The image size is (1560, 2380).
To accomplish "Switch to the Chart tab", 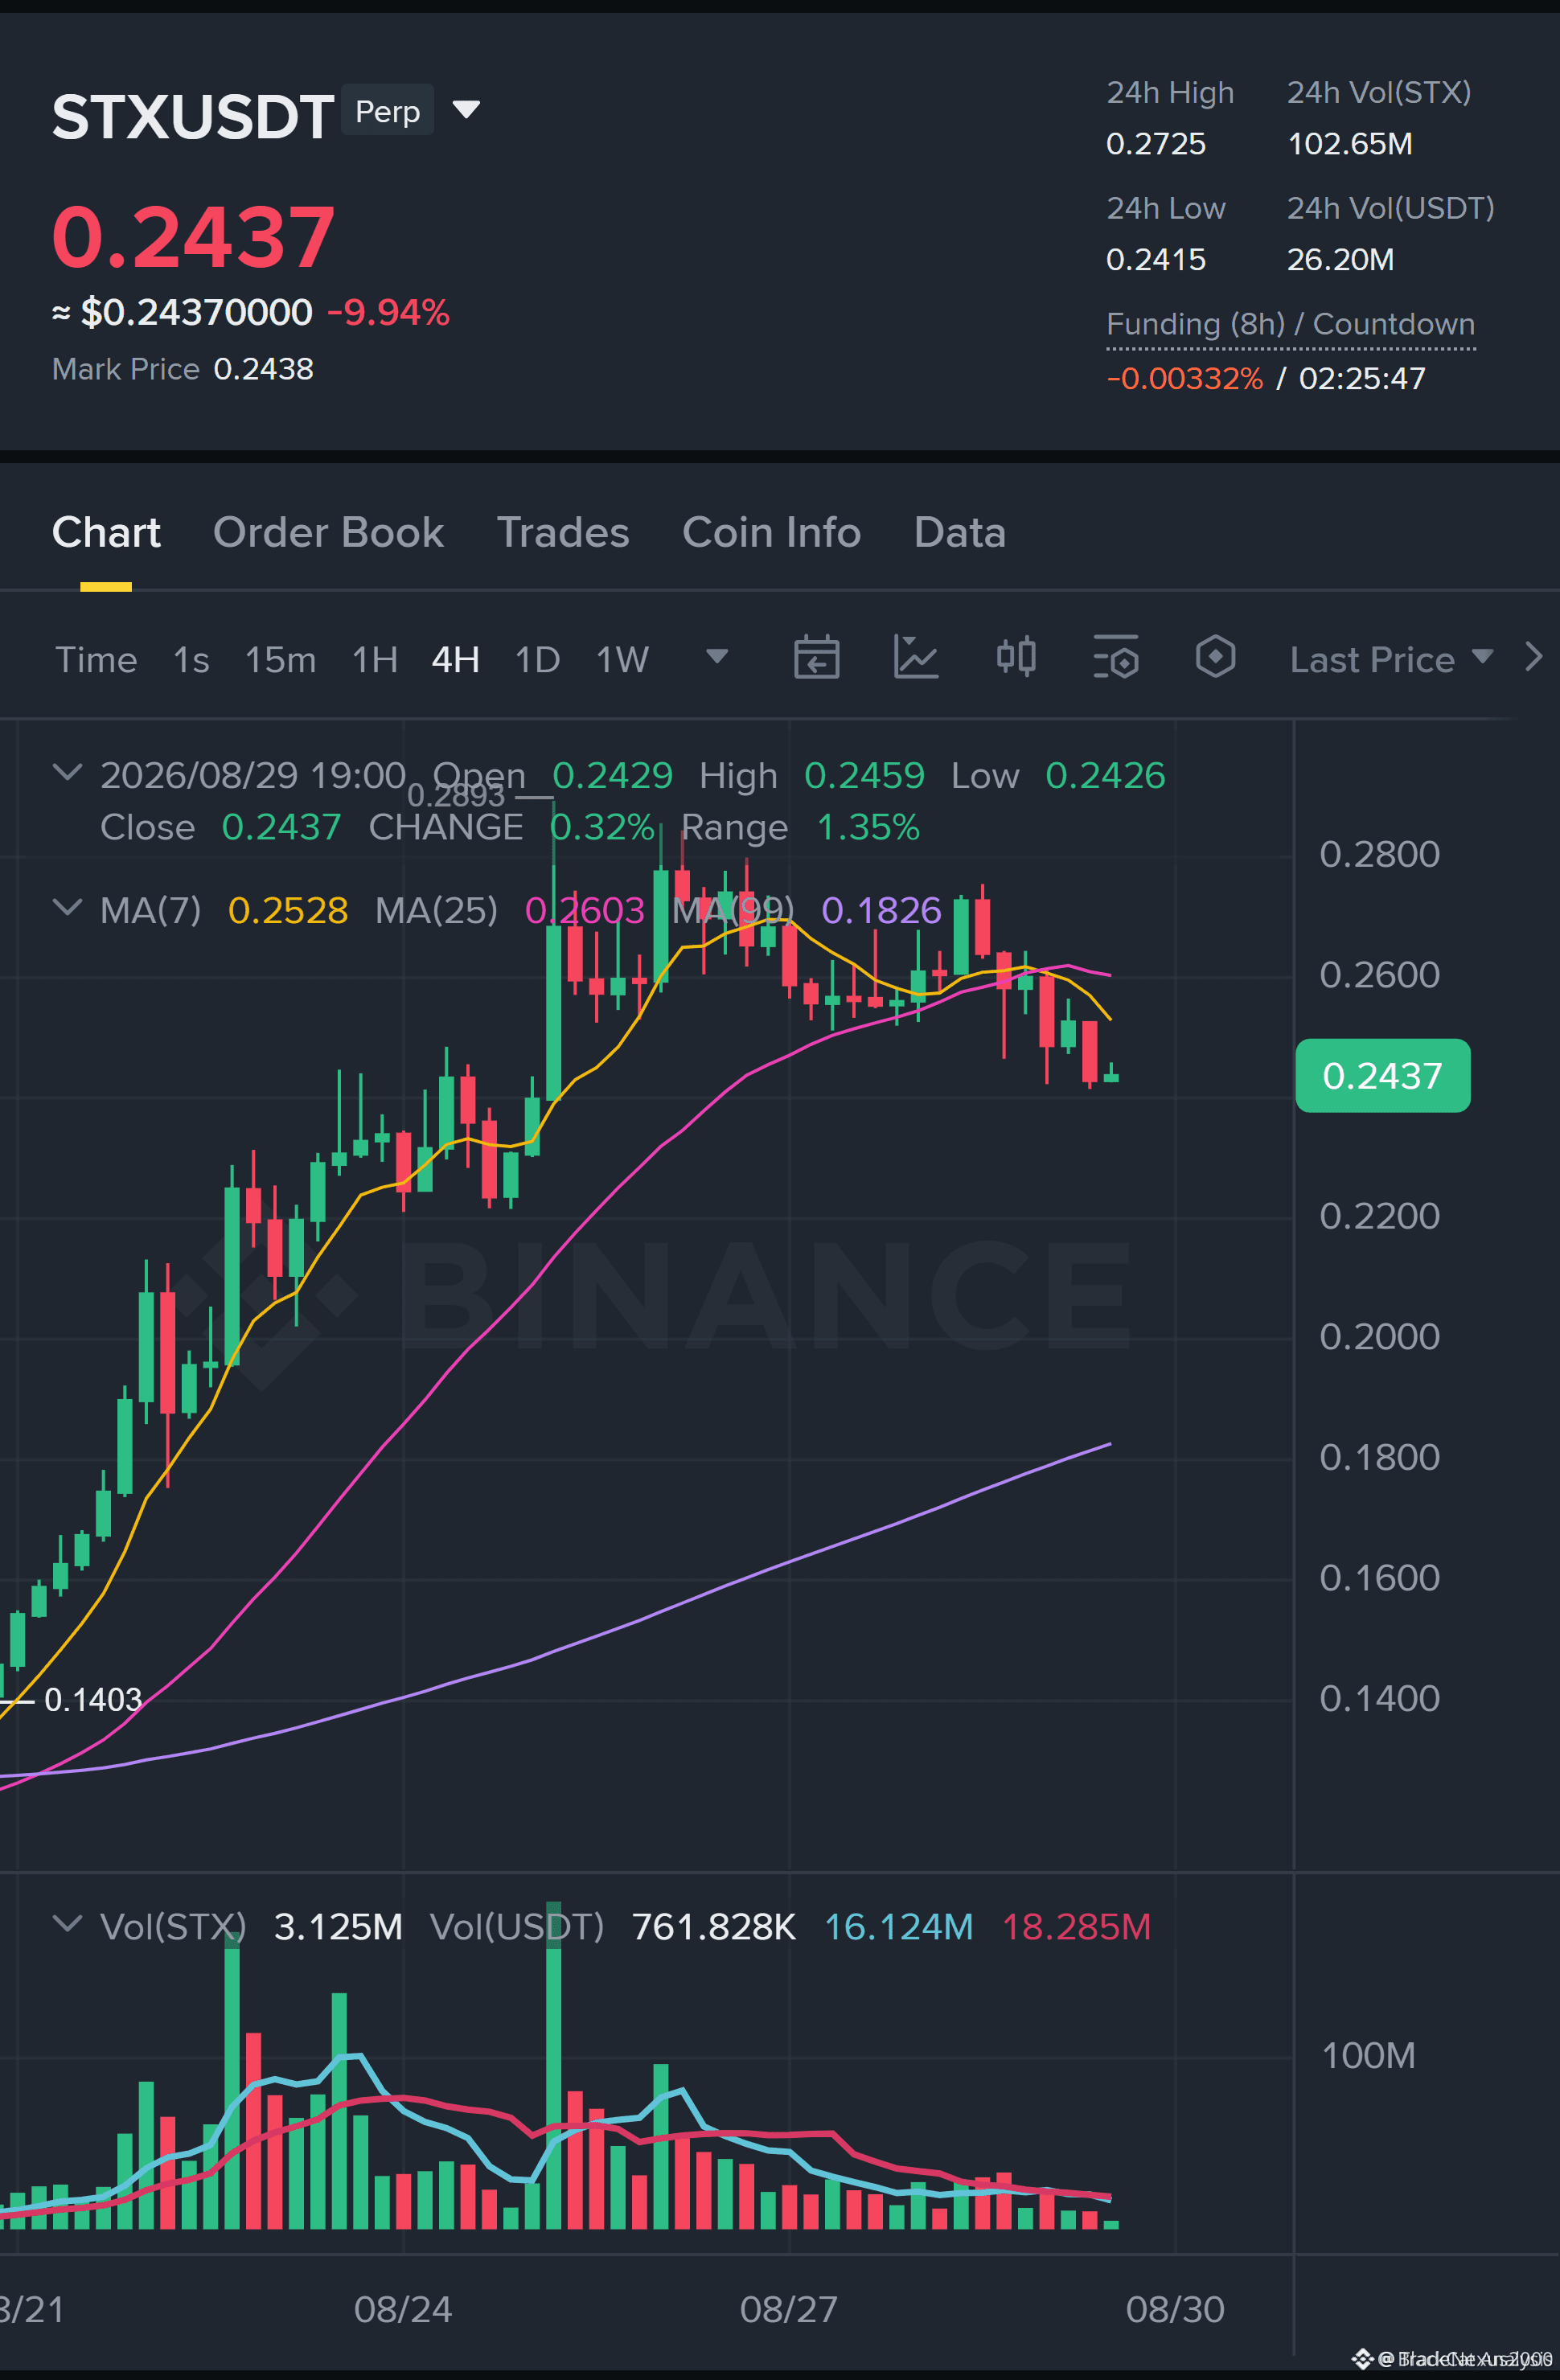I will pyautogui.click(x=106, y=532).
